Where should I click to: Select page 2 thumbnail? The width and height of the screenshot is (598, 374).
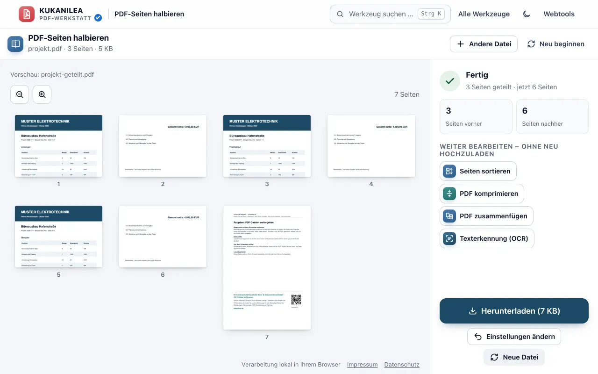163,146
